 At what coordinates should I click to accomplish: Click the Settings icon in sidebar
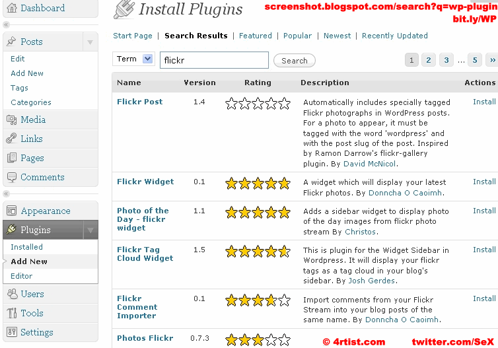point(12,332)
